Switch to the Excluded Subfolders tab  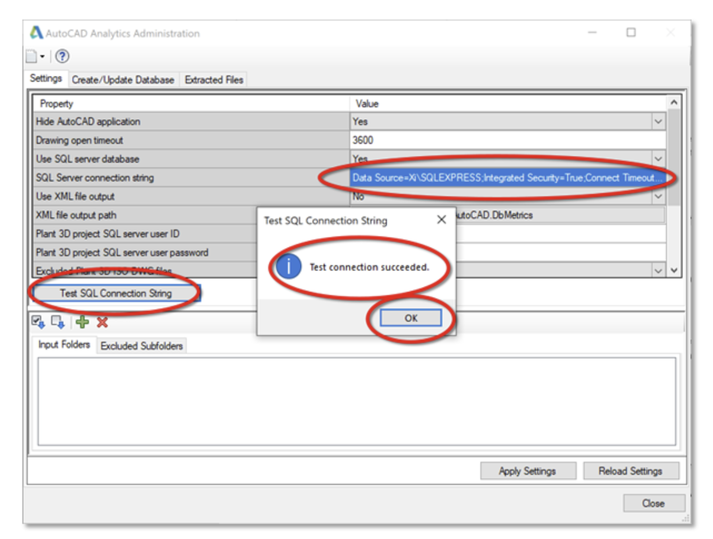(142, 346)
